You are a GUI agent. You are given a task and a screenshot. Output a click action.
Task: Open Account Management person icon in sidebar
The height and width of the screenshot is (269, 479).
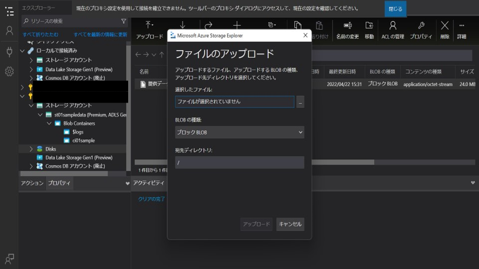9,31
